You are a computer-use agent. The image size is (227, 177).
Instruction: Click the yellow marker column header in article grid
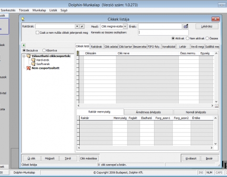[78, 53]
